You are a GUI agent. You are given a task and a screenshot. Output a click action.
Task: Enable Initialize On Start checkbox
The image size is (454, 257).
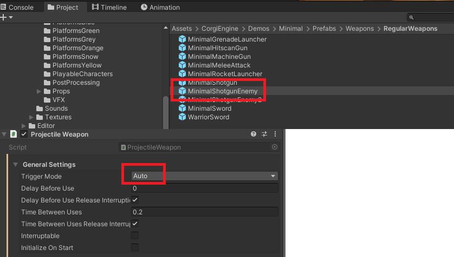pos(135,247)
